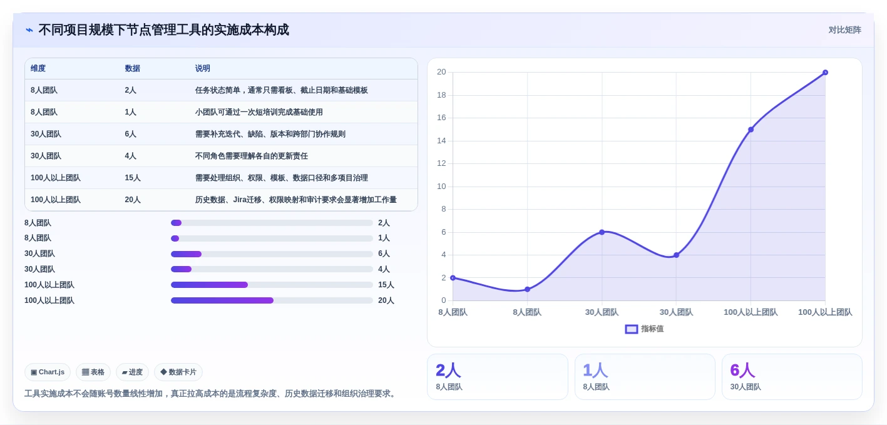Click the chart data point at value 1
Viewport: 887px width, 425px height.
527,289
